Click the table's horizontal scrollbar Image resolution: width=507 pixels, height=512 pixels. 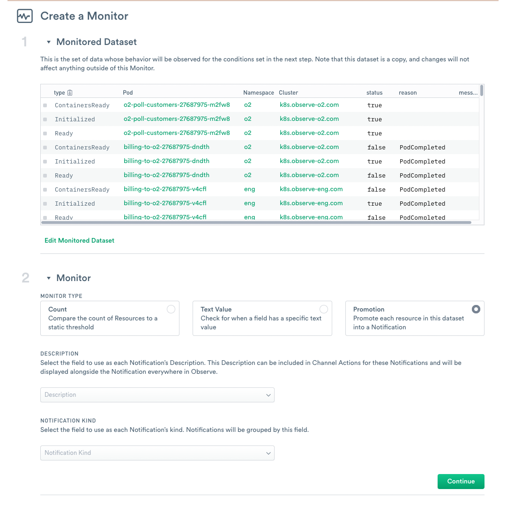pos(256,223)
